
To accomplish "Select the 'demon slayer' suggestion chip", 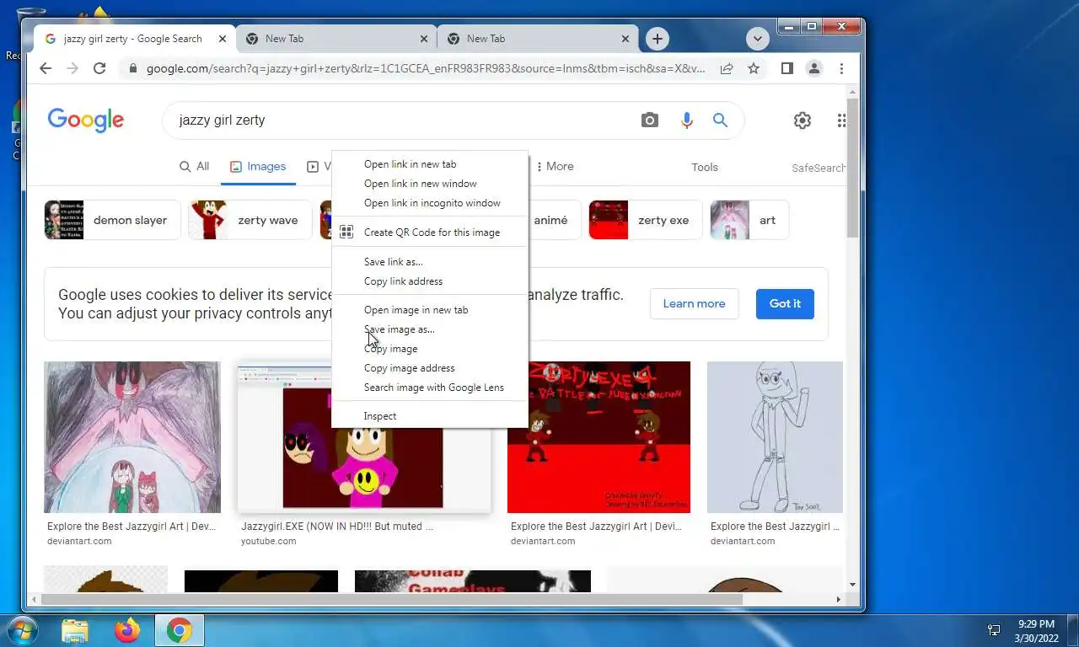I will (112, 220).
